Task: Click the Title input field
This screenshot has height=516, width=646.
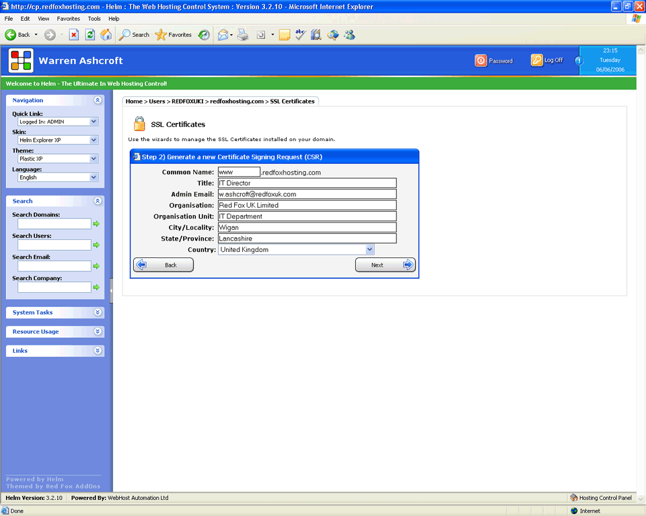Action: point(308,183)
